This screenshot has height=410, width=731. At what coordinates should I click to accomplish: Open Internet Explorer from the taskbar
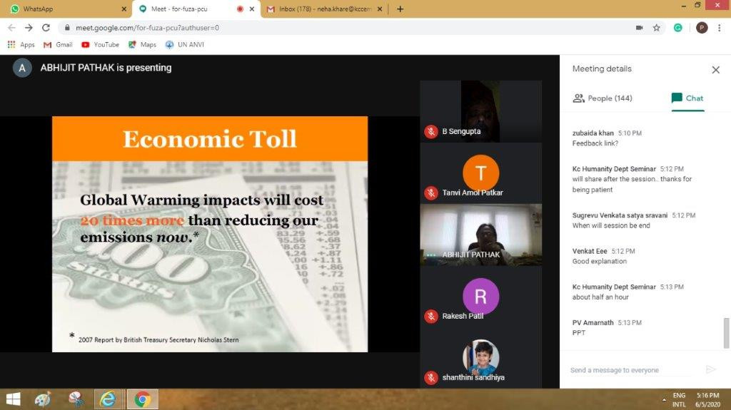pyautogui.click(x=109, y=399)
